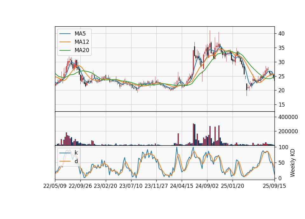Click the green MA20 line sample in legend
Image resolution: width=305 pixels, height=219 pixels.
click(65, 50)
